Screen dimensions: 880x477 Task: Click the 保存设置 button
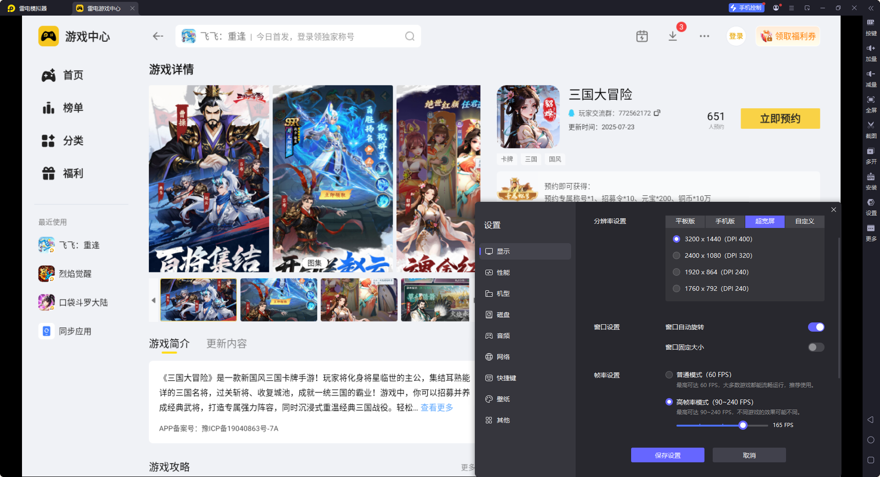pyautogui.click(x=667, y=455)
